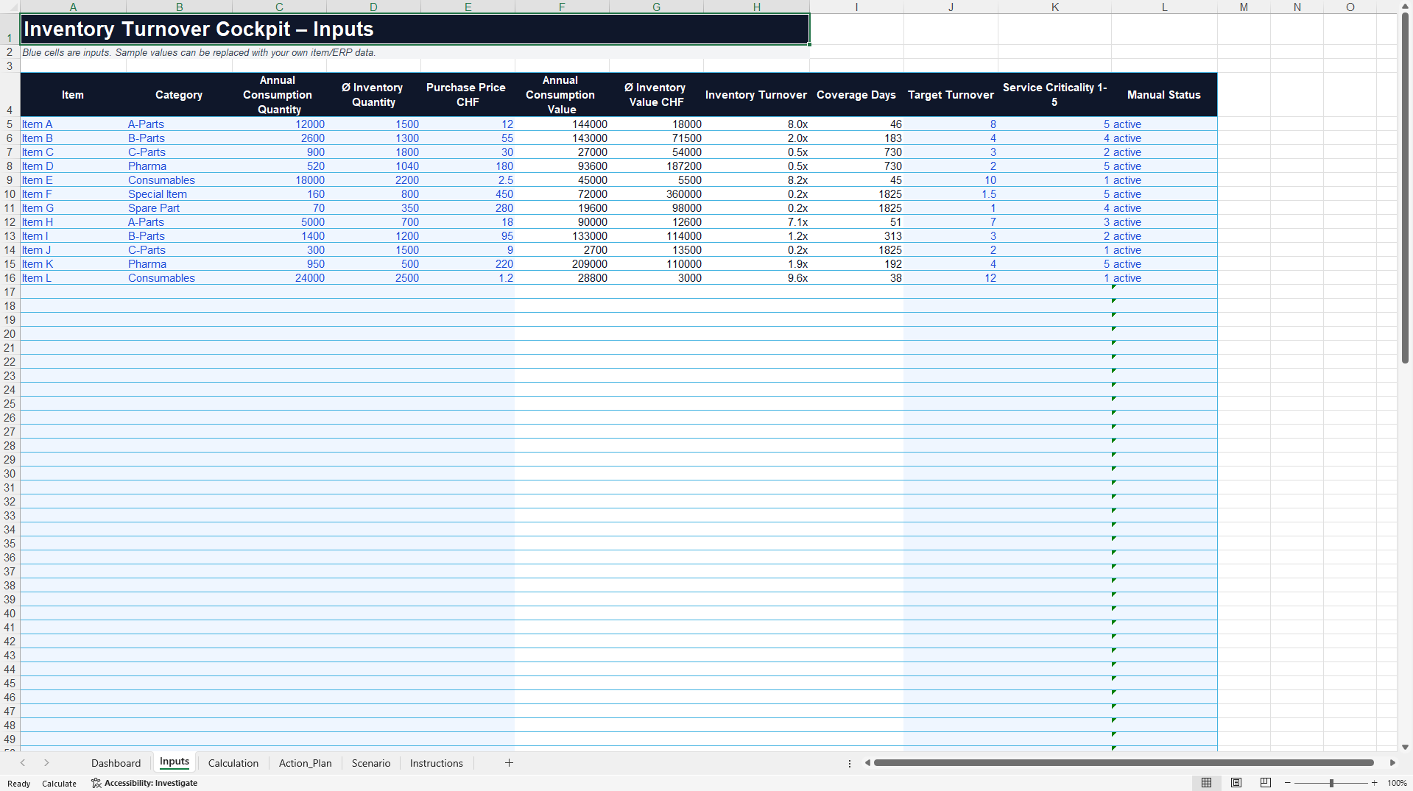This screenshot has width=1413, height=791.
Task: Select column A header
Action: coord(73,7)
